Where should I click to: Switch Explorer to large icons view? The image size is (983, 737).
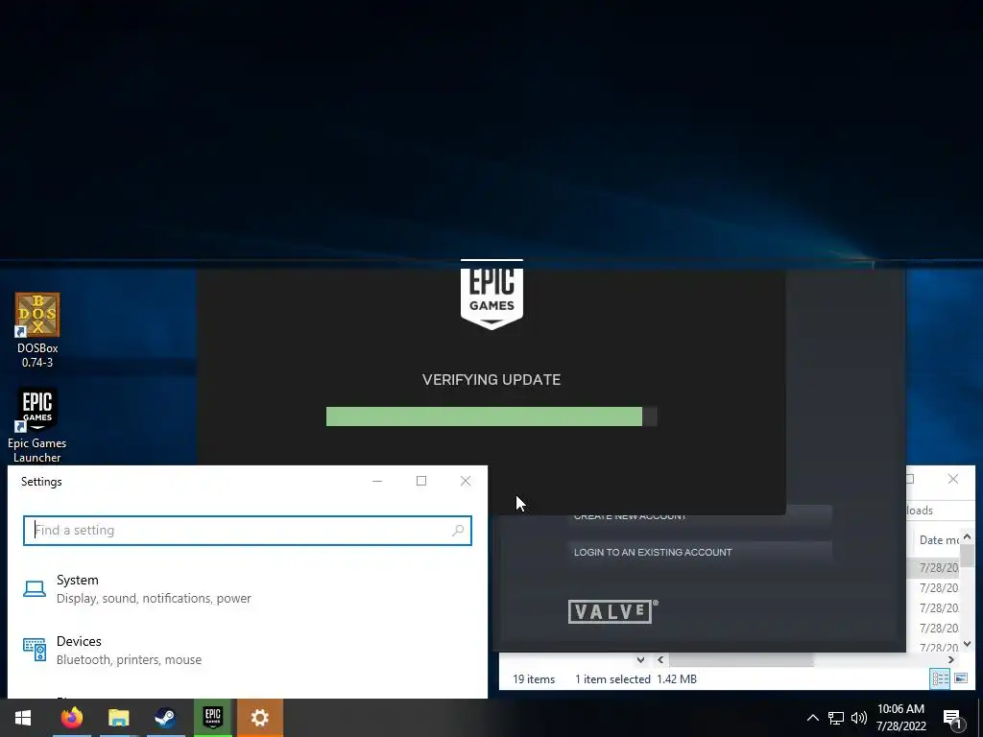(960, 678)
